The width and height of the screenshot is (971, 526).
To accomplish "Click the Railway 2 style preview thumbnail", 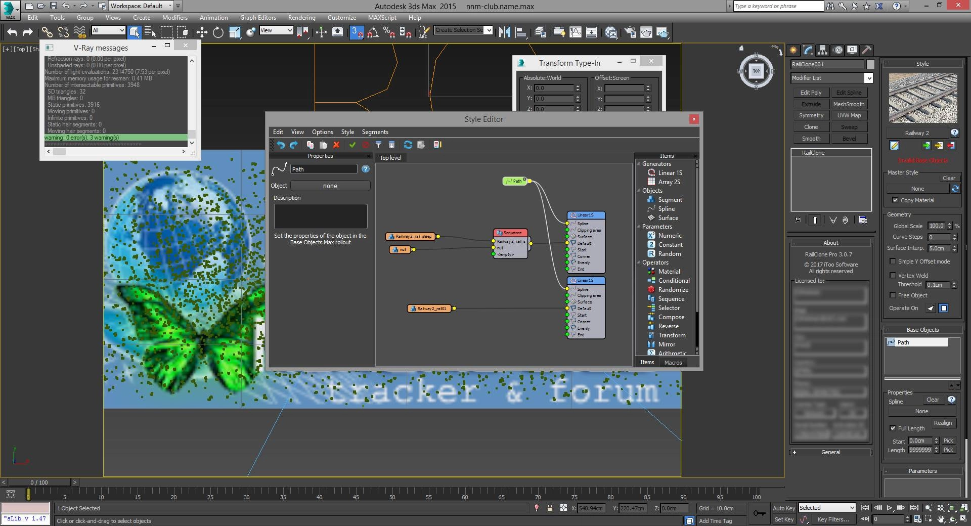I will click(923, 99).
